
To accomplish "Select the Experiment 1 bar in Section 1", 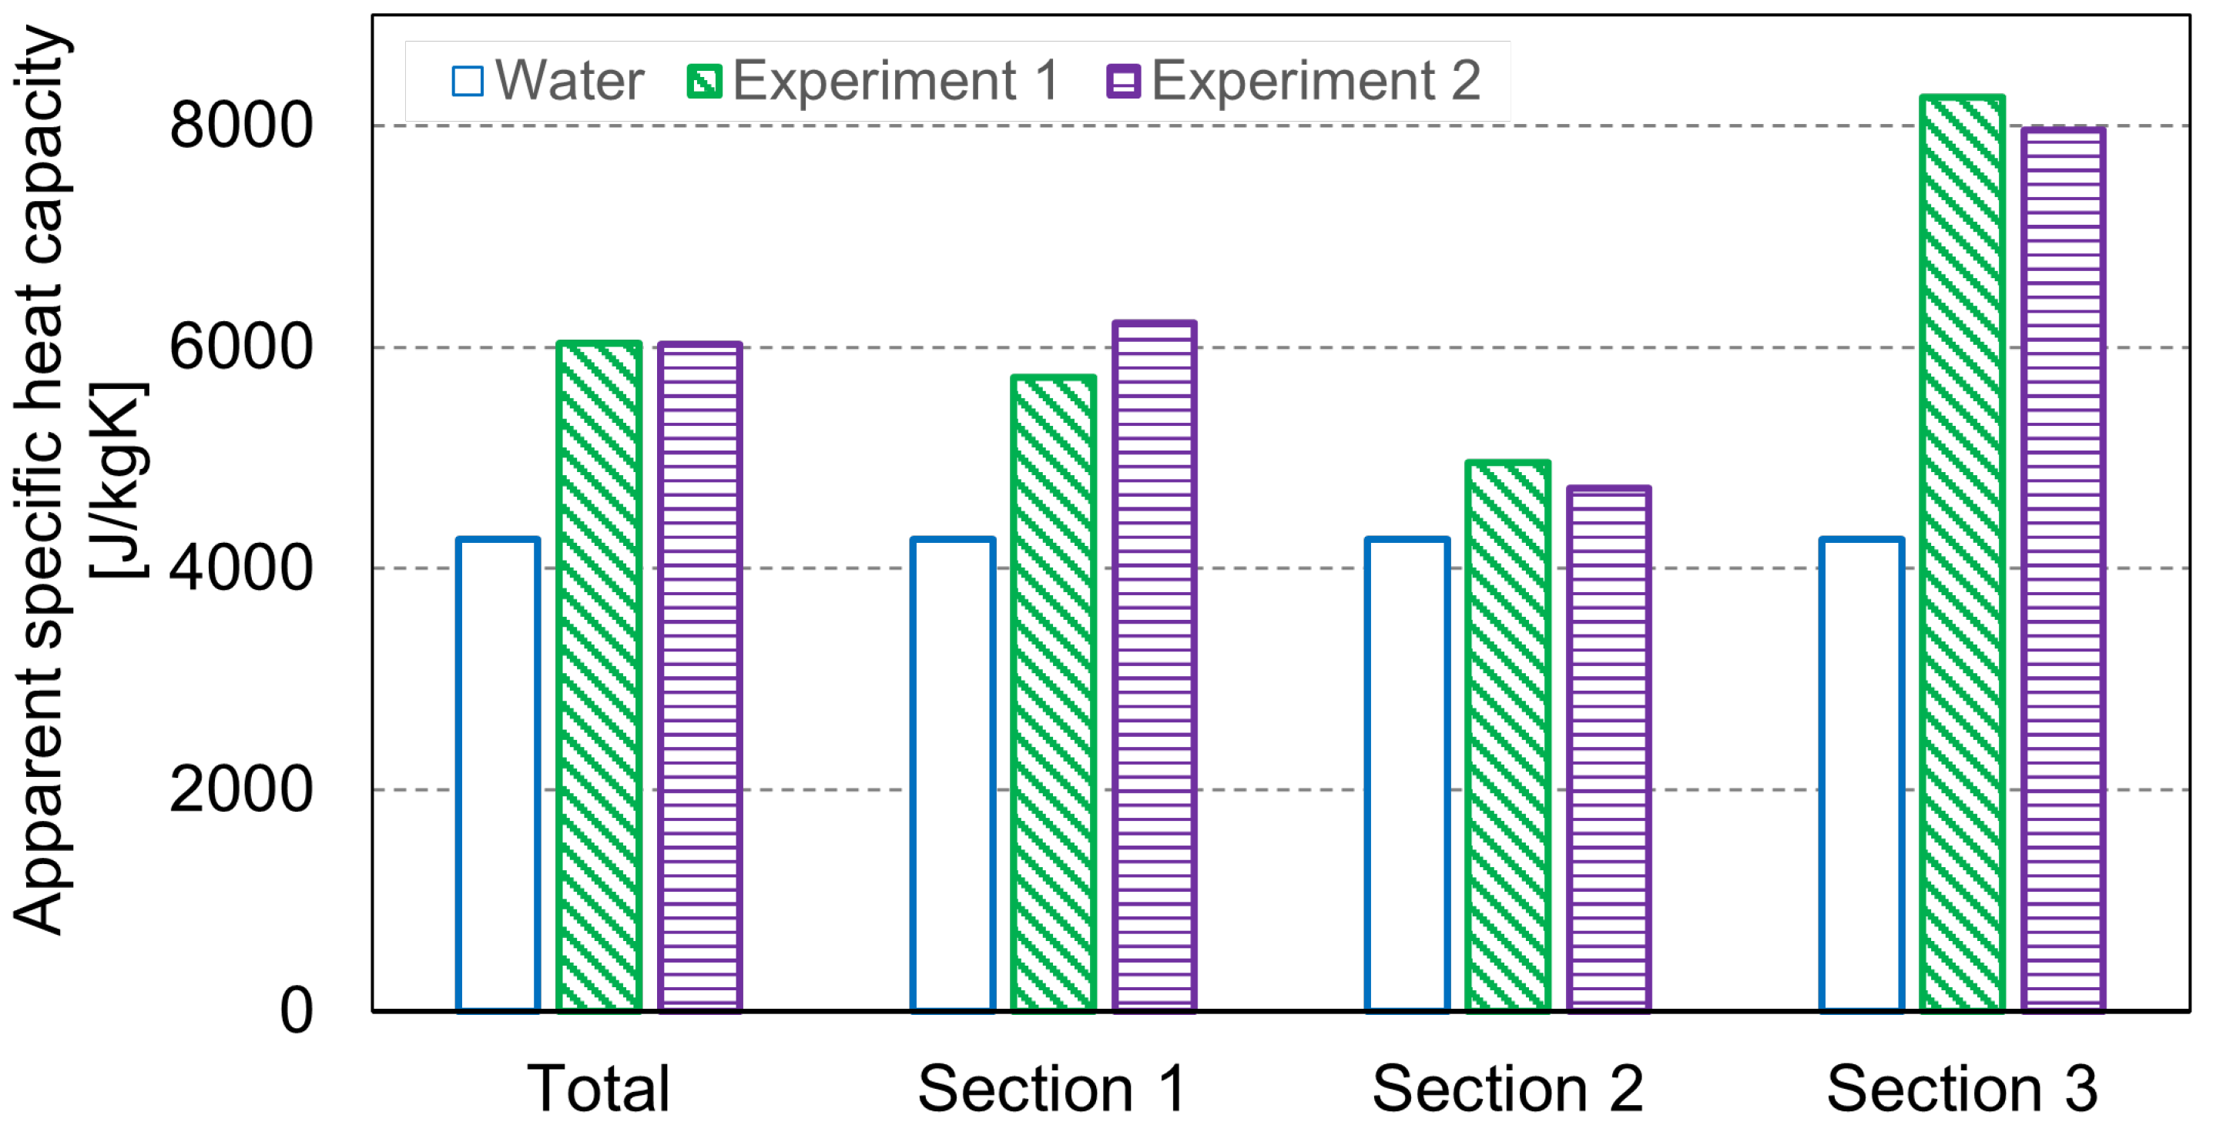I will (1053, 694).
